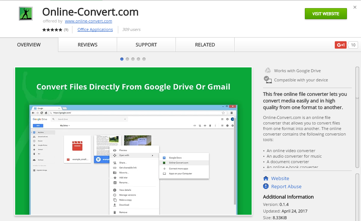The image size is (361, 221).
Task: Select the third screenshot carousel dot
Action: pyautogui.click(x=133, y=59)
